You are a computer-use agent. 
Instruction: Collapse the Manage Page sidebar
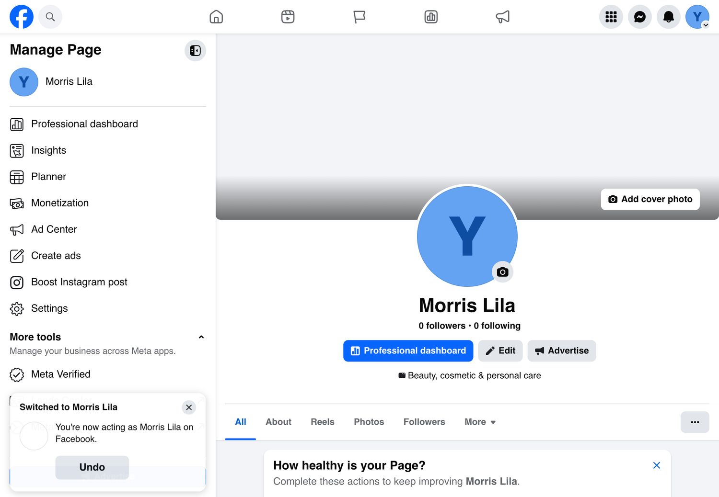195,50
